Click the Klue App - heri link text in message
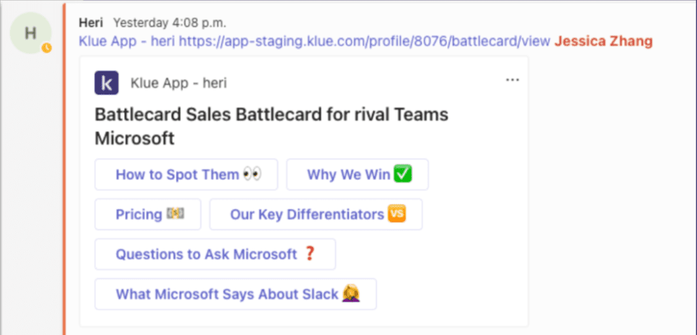The height and width of the screenshot is (335, 697). pyautogui.click(x=127, y=41)
